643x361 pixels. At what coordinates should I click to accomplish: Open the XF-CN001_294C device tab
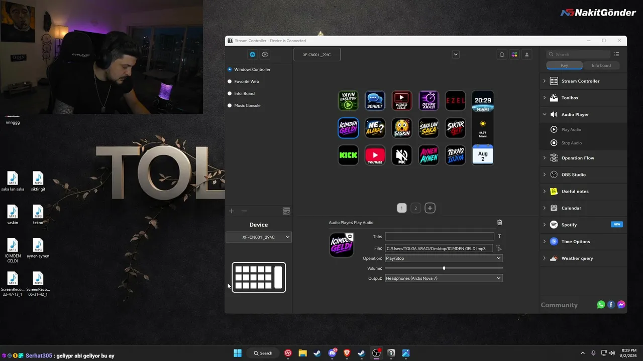[317, 55]
